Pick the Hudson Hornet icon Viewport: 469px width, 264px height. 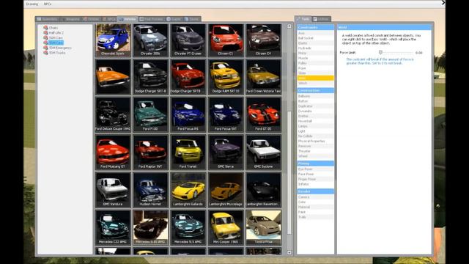pos(151,190)
